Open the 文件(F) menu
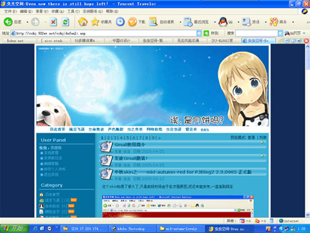Screen dimensions: 310x233 pos(10,11)
